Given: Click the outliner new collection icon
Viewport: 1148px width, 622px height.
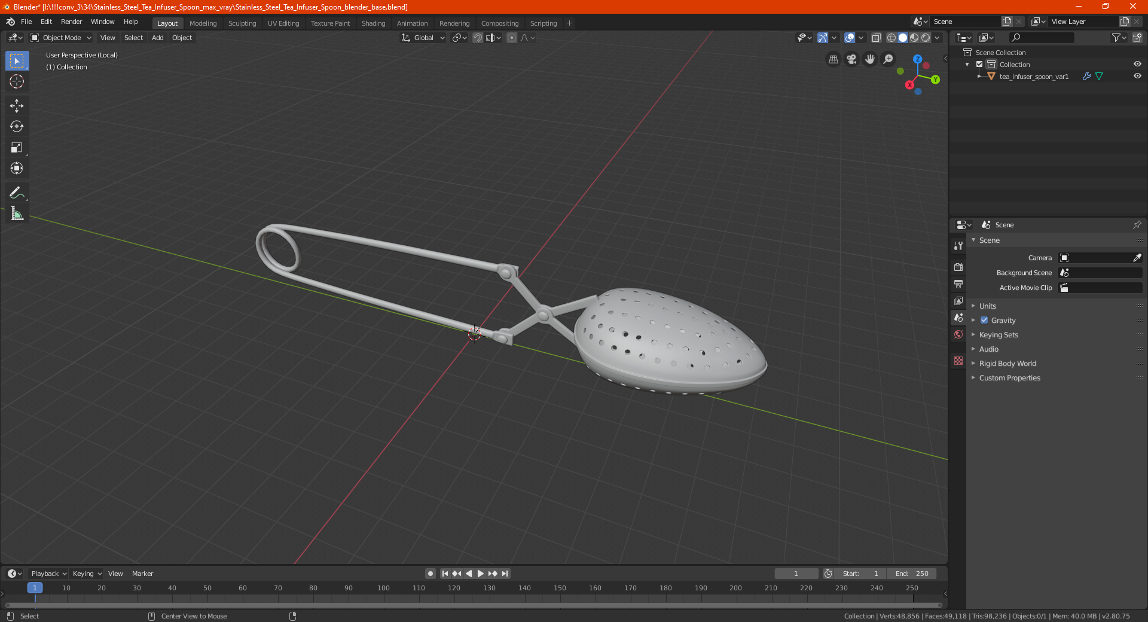Looking at the screenshot, I should coord(1137,38).
